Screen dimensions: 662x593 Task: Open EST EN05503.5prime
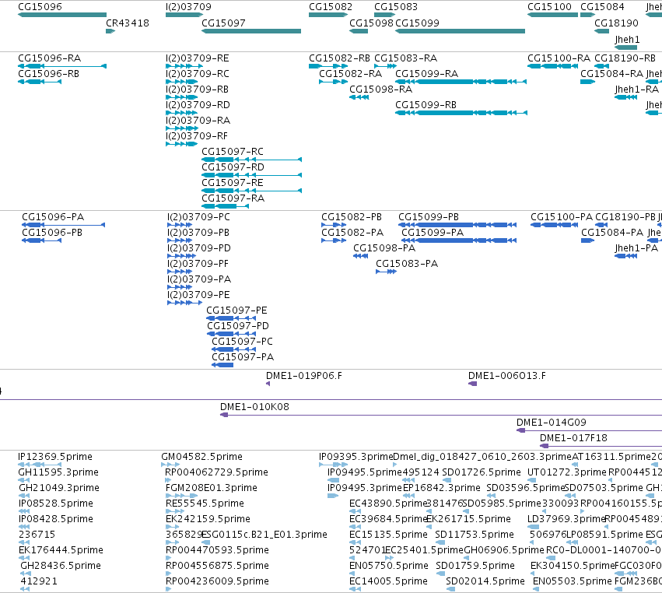[573, 581]
